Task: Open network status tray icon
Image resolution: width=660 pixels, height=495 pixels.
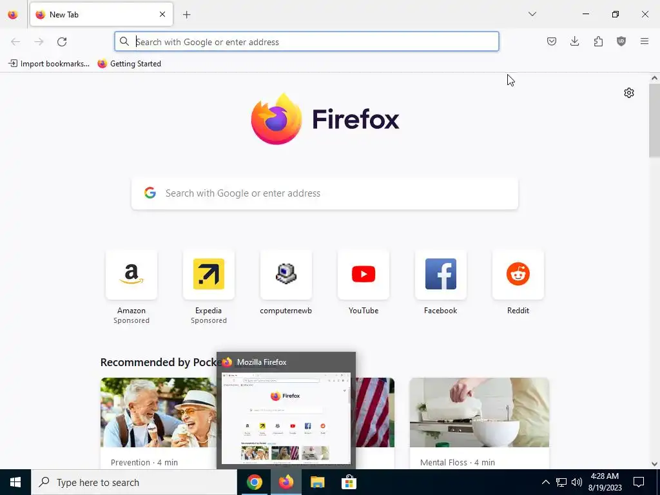Action: [561, 482]
